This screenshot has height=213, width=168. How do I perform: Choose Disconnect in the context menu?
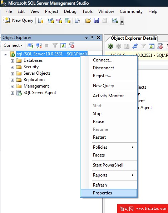click(x=109, y=68)
